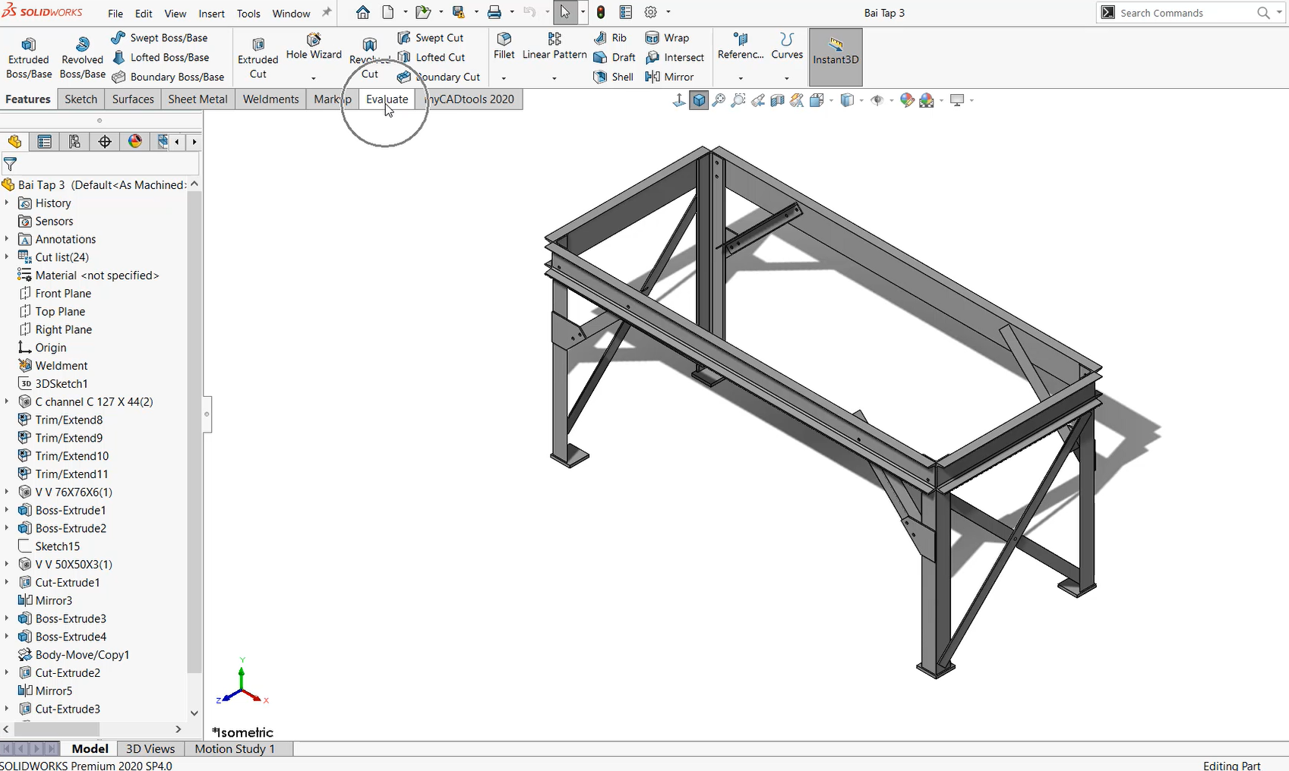Screen dimensions: 1289x771
Task: Open the DimXpertManager tab icon
Action: [105, 142]
